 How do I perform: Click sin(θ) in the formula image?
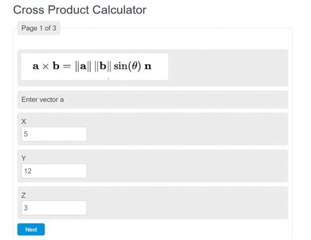(x=127, y=66)
